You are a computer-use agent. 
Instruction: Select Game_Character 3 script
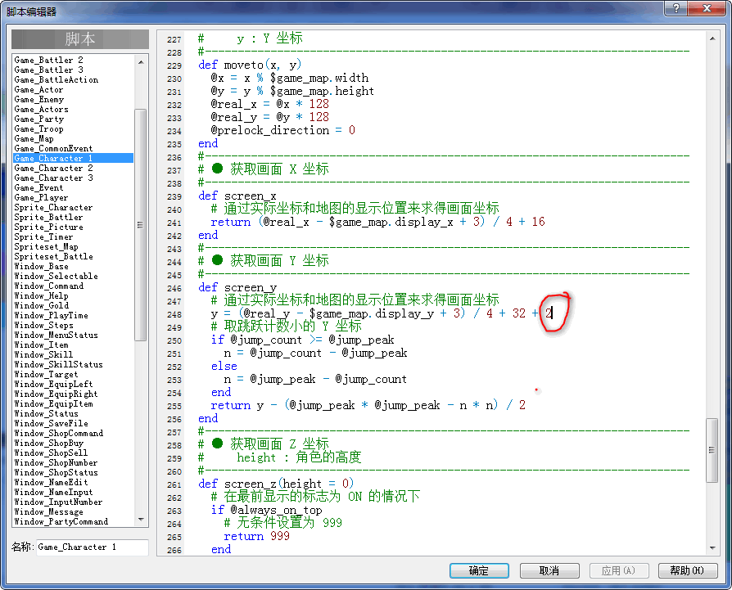click(53, 178)
